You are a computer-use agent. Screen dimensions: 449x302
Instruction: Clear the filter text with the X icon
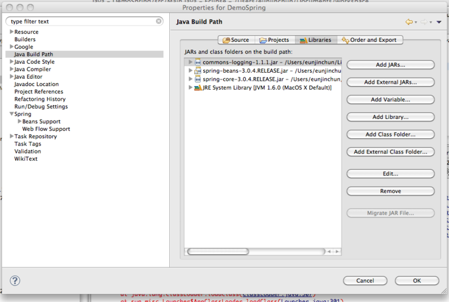pyautogui.click(x=159, y=21)
